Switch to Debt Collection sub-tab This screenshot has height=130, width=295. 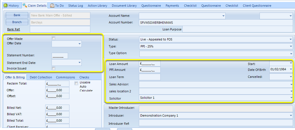[41, 77]
